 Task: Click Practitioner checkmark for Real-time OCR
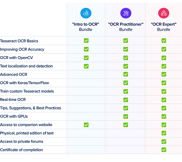coord(126,100)
